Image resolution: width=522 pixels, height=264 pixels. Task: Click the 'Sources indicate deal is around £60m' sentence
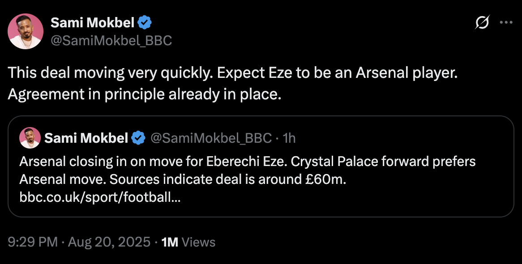pyautogui.click(x=228, y=179)
